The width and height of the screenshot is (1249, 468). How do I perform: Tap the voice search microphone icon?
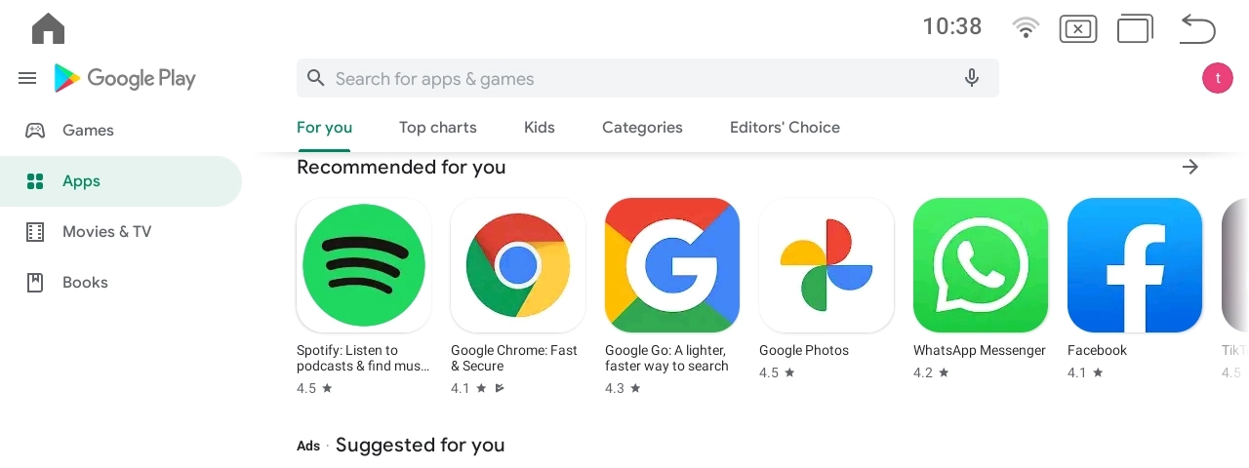coord(972,78)
